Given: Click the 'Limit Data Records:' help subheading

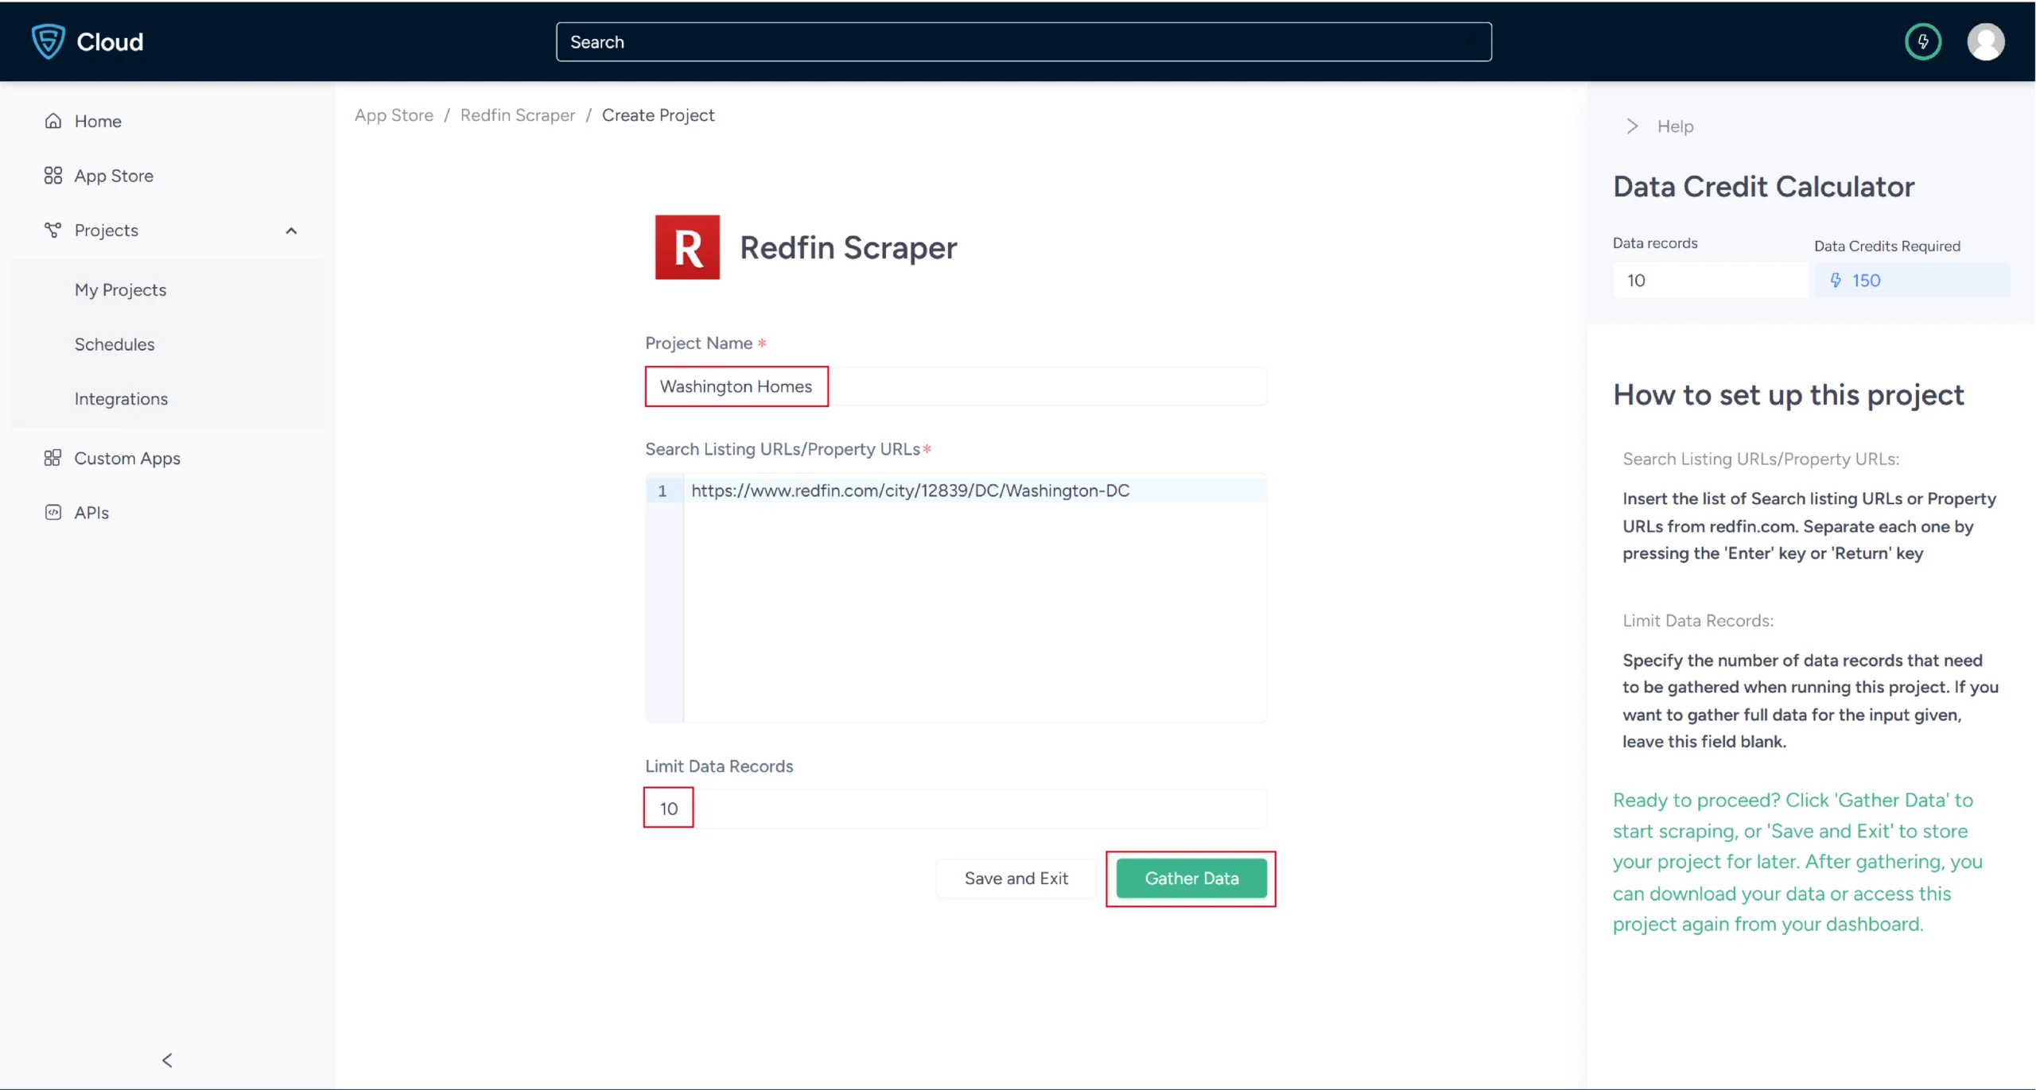Looking at the screenshot, I should click(1698, 621).
